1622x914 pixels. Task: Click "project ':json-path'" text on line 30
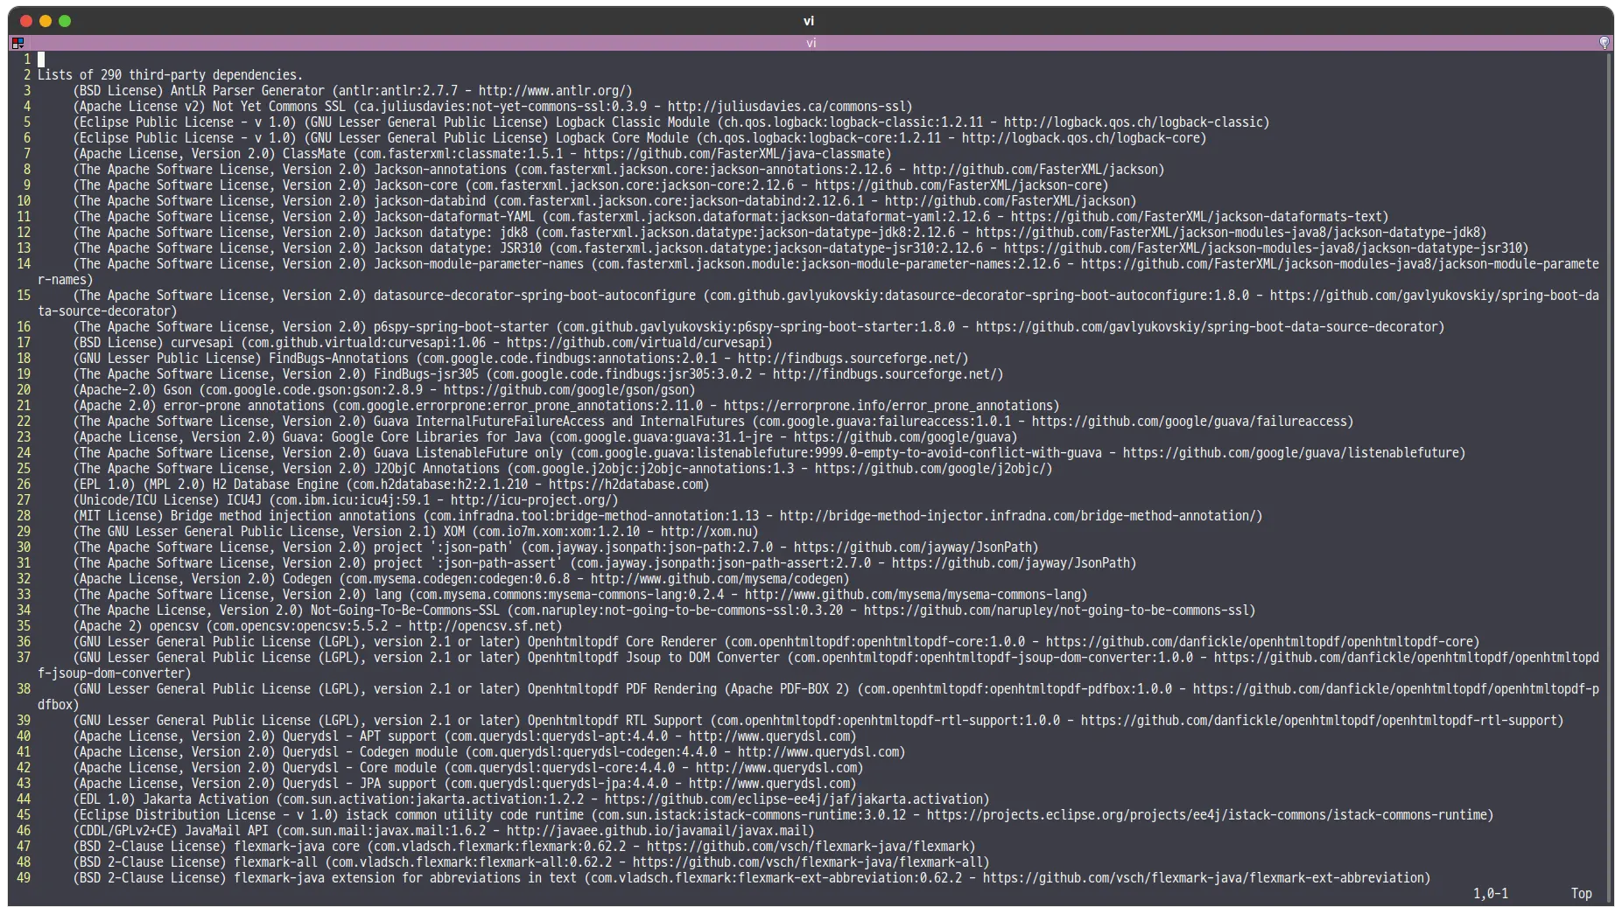click(x=444, y=548)
